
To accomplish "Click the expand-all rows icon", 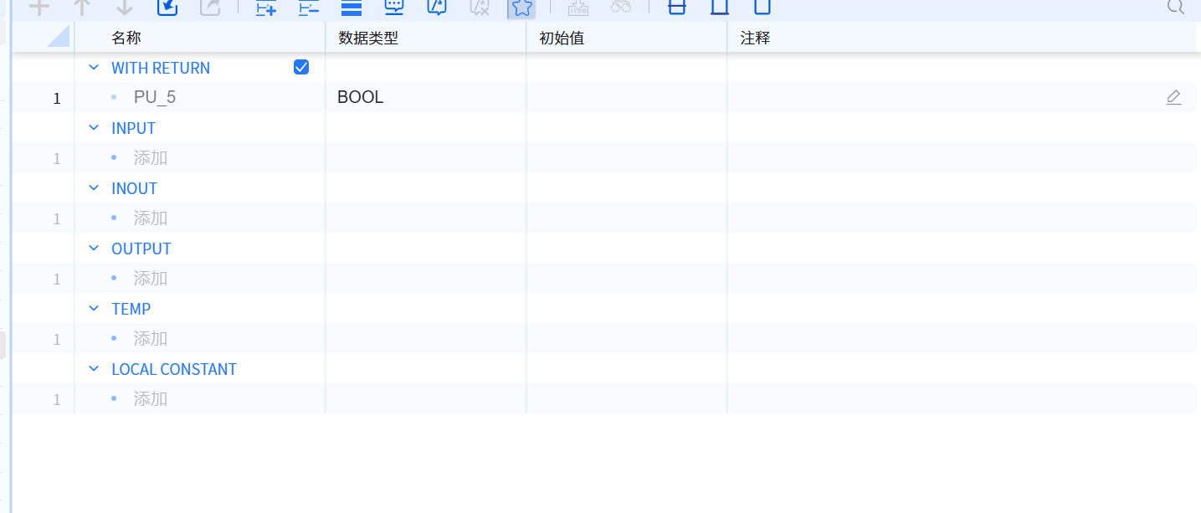I will (x=266, y=8).
